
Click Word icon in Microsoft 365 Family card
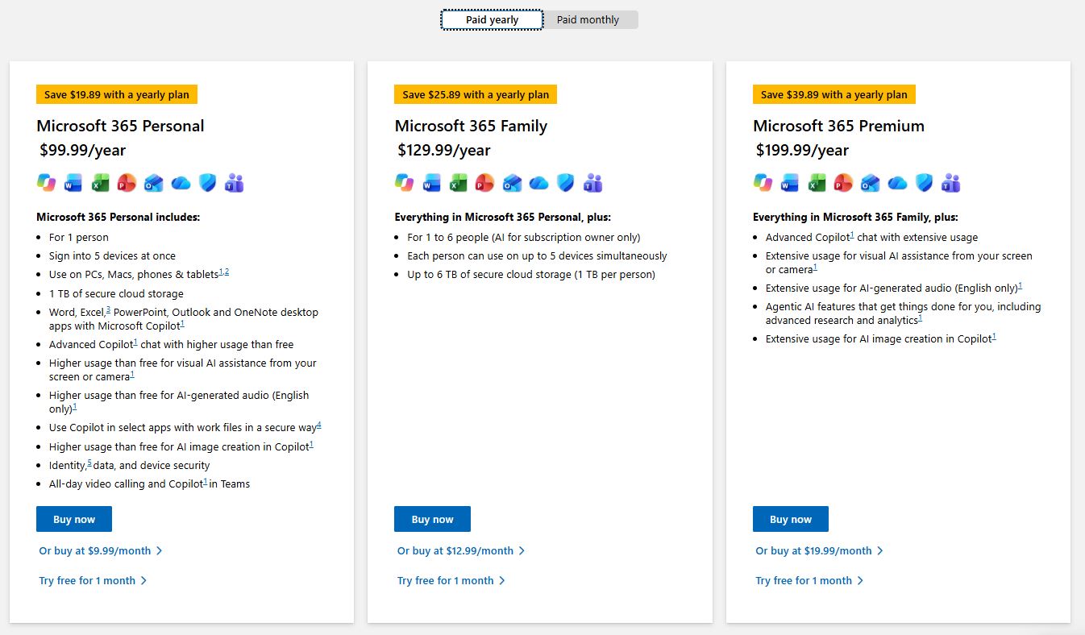[431, 183]
